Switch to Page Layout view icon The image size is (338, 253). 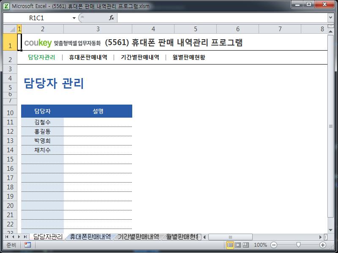[x=238, y=245]
